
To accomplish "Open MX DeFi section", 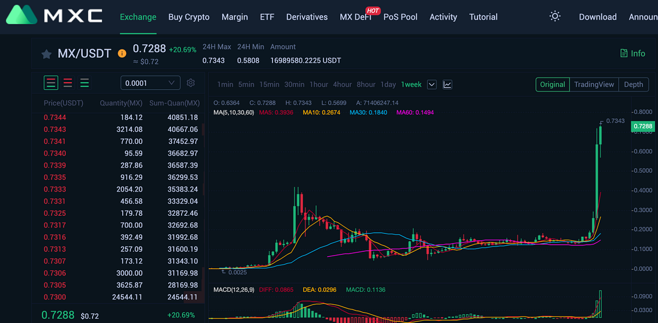I will click(x=356, y=17).
